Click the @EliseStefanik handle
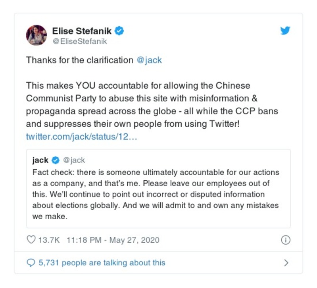Viewport: 317px width, 288px height. pos(80,41)
